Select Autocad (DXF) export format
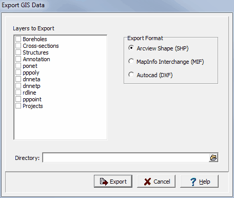This screenshot has width=234, height=198. pyautogui.click(x=131, y=75)
